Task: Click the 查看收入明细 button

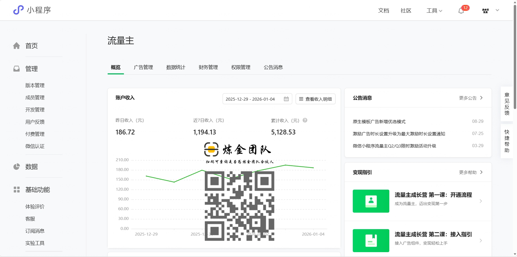Action: [x=315, y=99]
